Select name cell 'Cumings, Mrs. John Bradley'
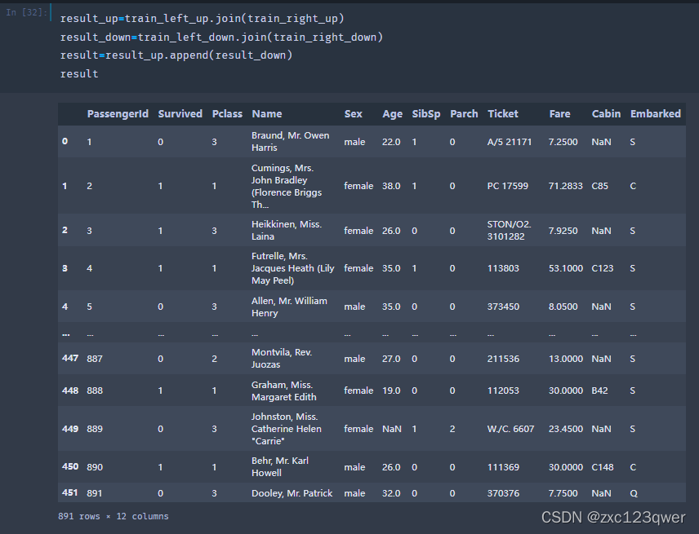The width and height of the screenshot is (699, 534). [286, 186]
